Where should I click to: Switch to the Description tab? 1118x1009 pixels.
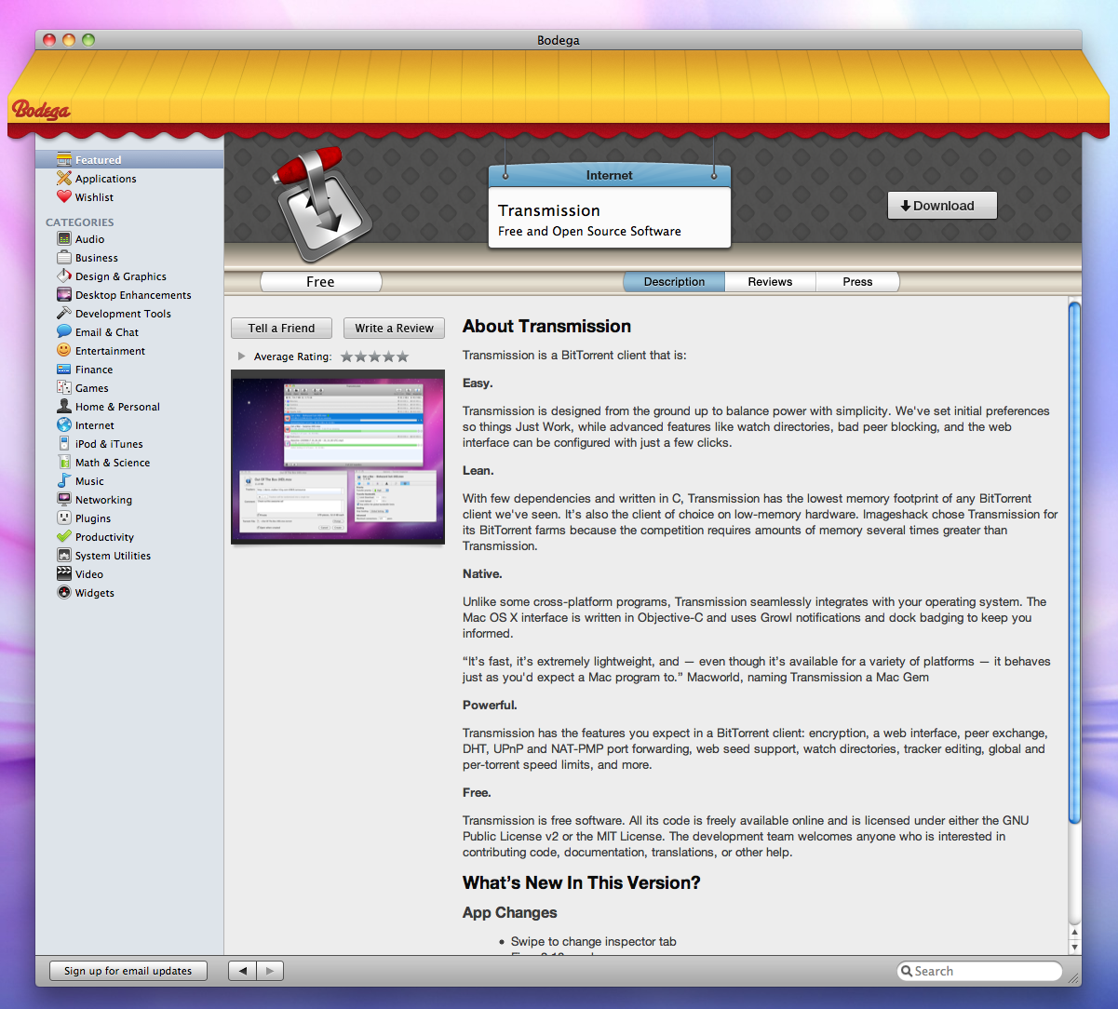(674, 282)
